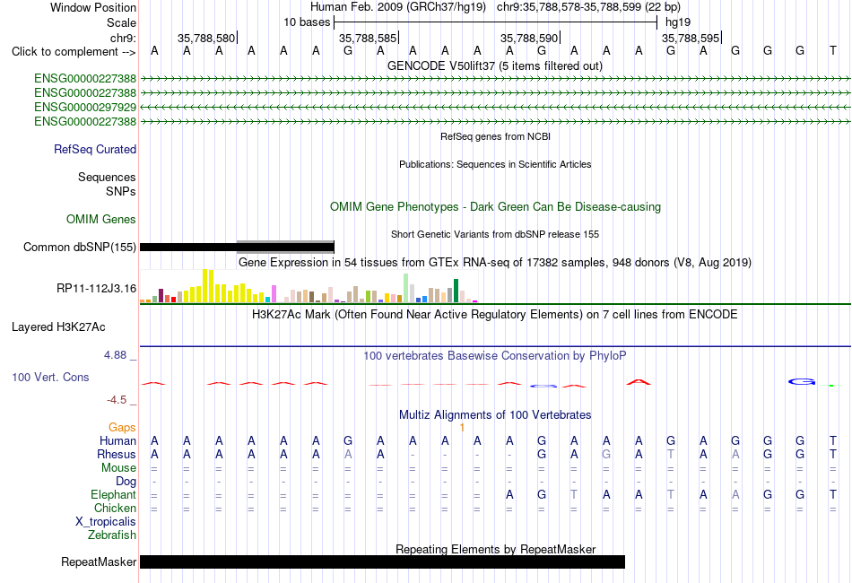Click the T base in the complement row
852x583 pixels.
(x=833, y=51)
